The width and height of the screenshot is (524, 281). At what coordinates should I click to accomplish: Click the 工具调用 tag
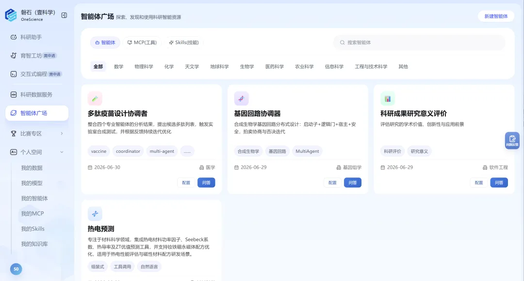[122, 266]
